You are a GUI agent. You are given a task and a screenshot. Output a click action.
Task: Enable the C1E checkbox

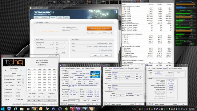pyautogui.click(x=17, y=96)
